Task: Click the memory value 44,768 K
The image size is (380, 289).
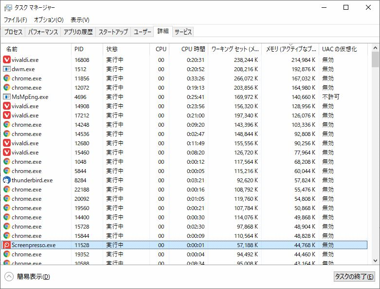Action: 305,245
